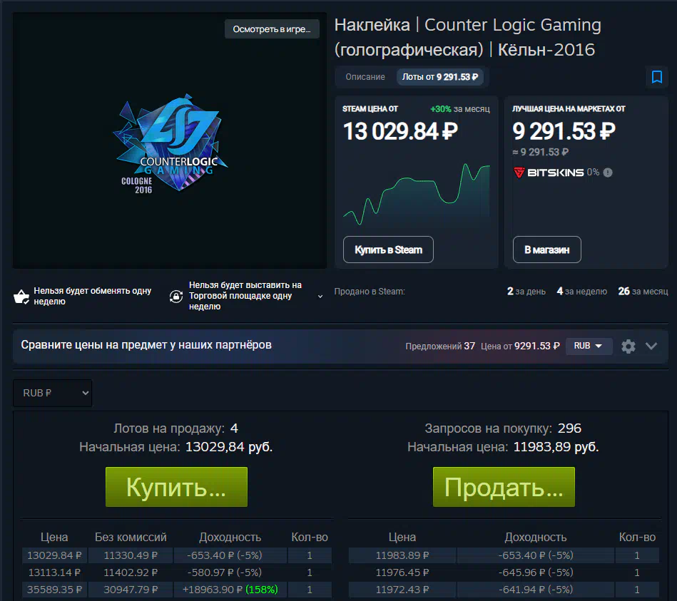Screen dimensions: 677x601
Task: Click the 26 за месяц sold statistic
Action: 643,292
